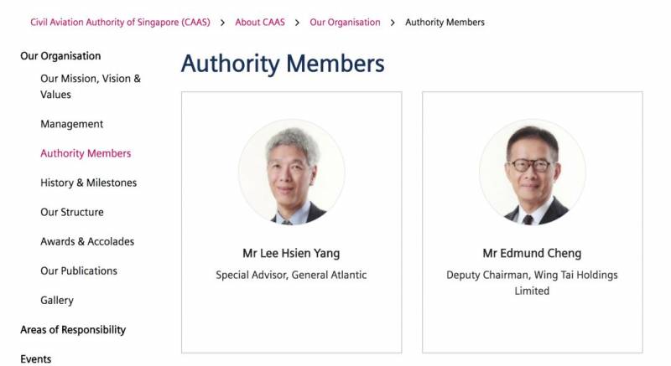Image resolution: width=671 pixels, height=366 pixels.
Task: Open the Gallery sidebar link
Action: click(x=57, y=300)
